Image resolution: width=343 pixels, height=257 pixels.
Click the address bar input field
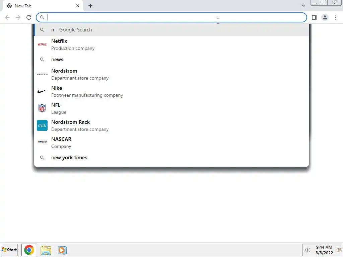point(171,17)
